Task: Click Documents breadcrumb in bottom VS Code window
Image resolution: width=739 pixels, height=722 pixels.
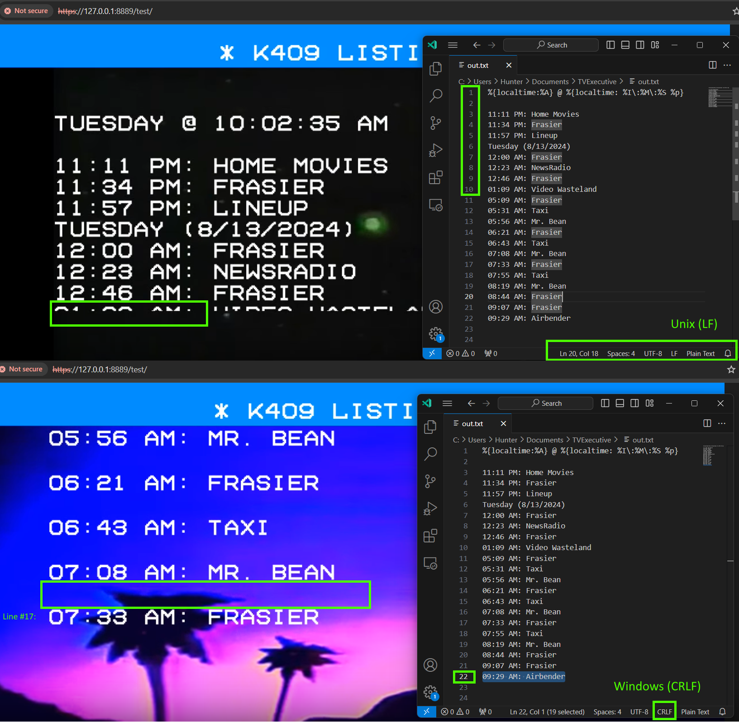Action: point(545,440)
